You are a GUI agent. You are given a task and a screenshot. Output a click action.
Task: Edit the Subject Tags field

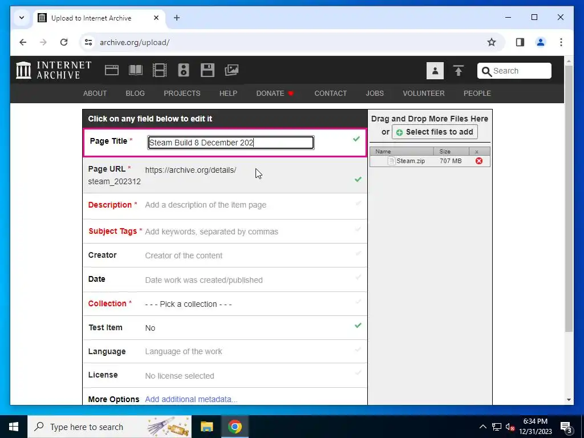coord(225,232)
